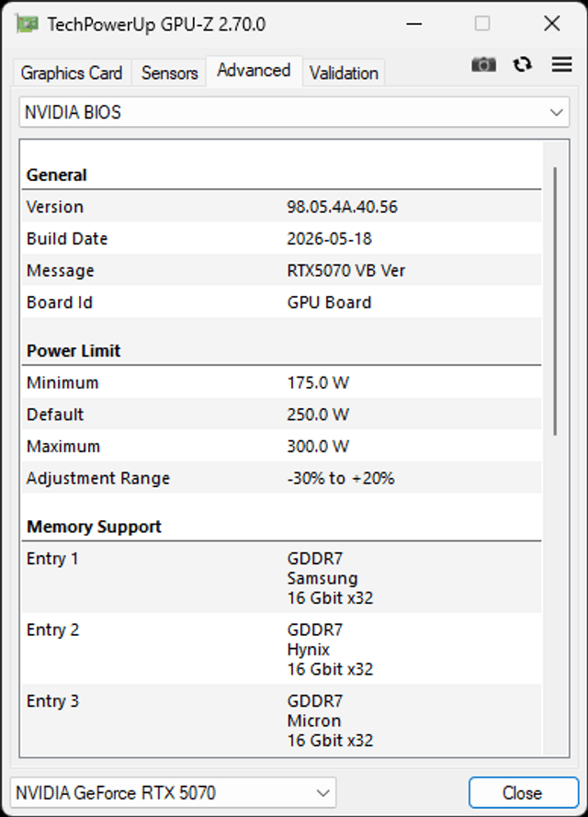
Task: Click the Build Date value 2026-05-18
Action: pyautogui.click(x=329, y=239)
